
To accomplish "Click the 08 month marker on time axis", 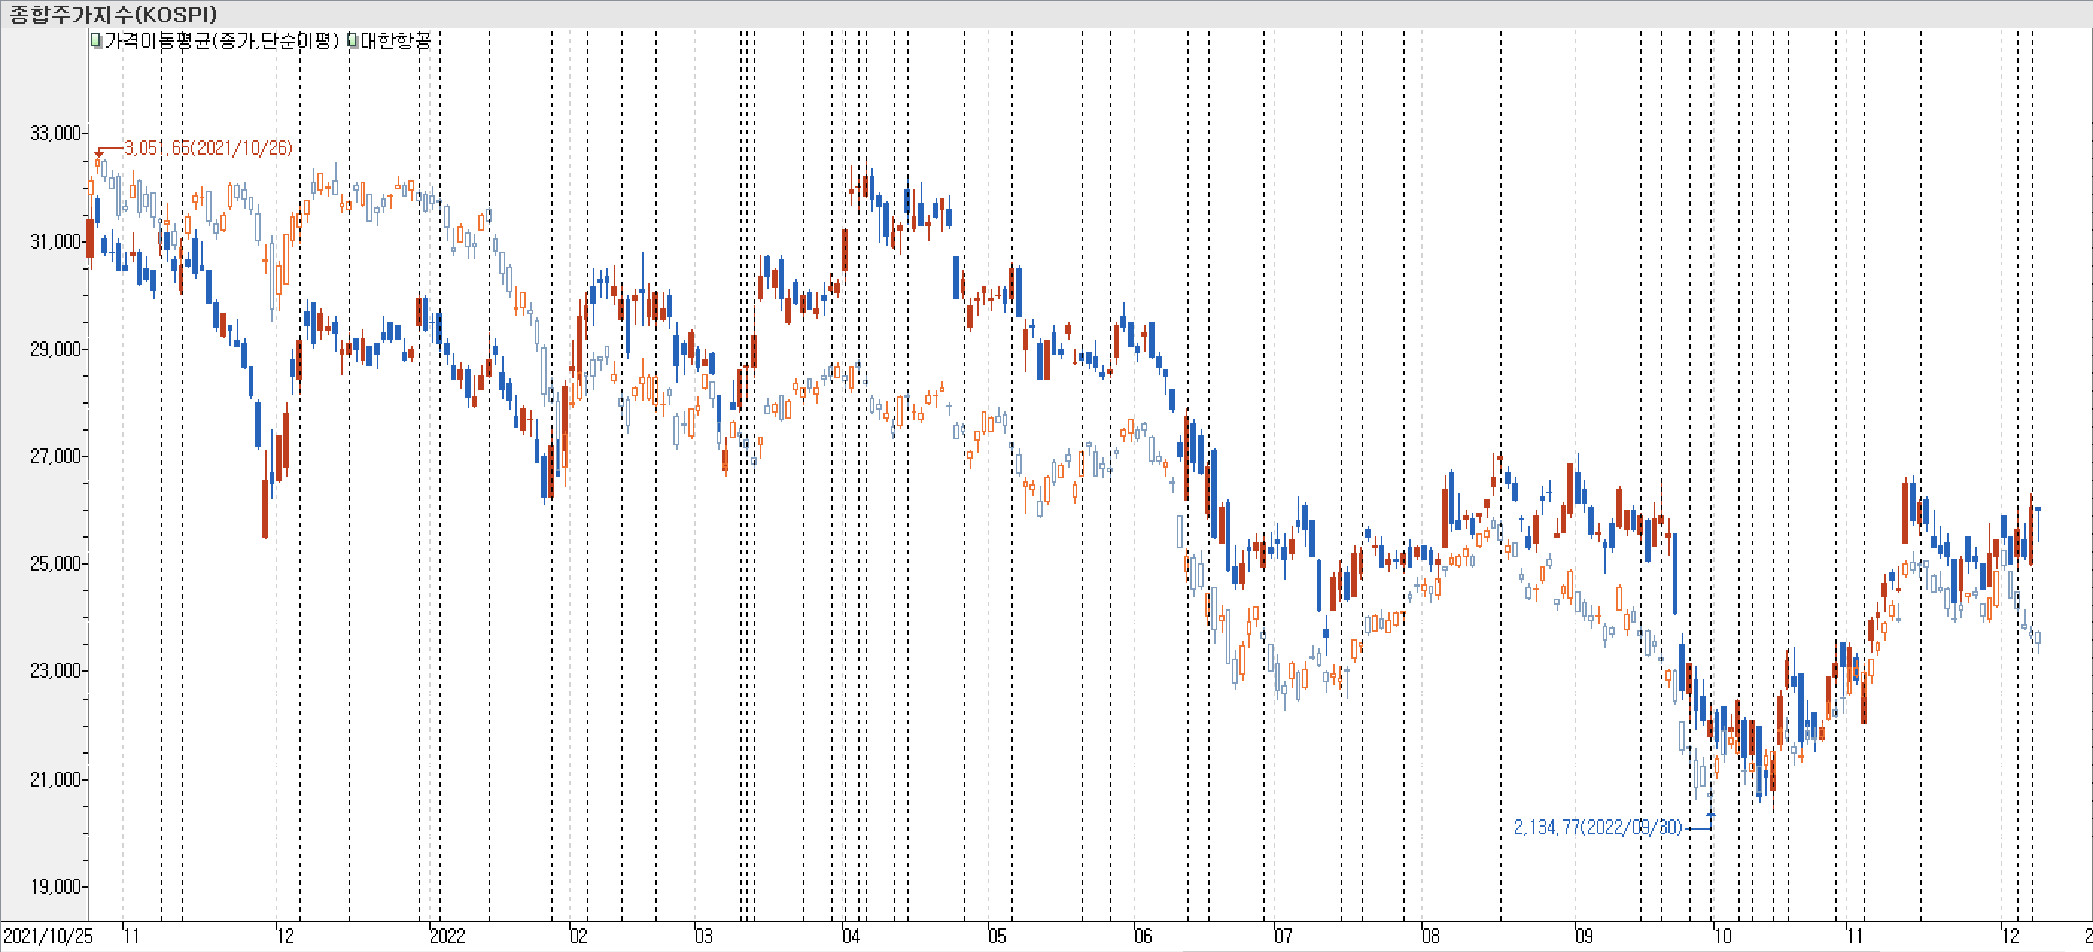I will [x=1431, y=936].
